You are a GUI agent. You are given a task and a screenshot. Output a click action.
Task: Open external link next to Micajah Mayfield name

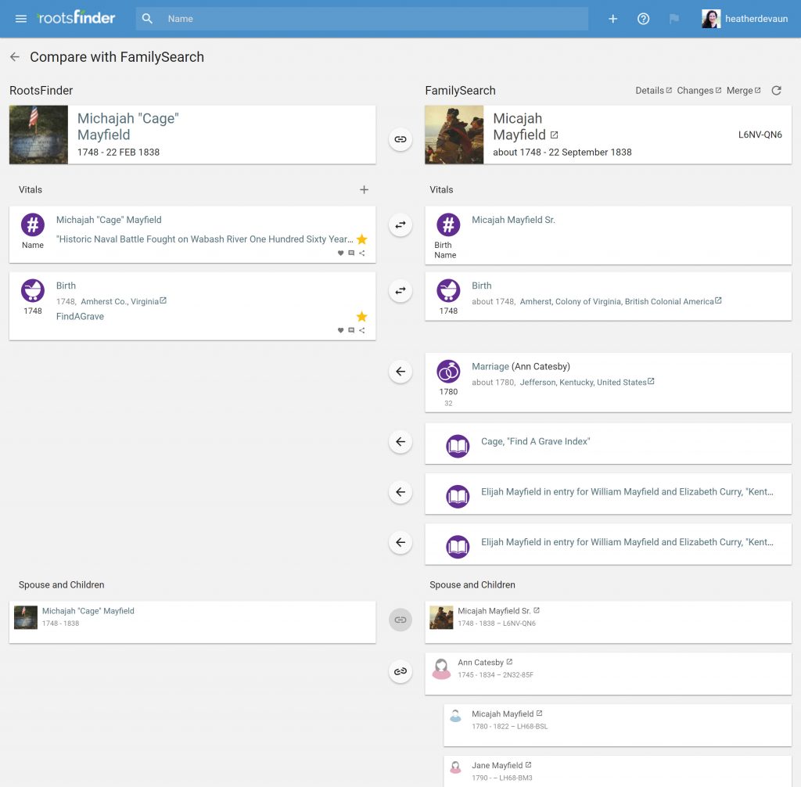(x=555, y=135)
